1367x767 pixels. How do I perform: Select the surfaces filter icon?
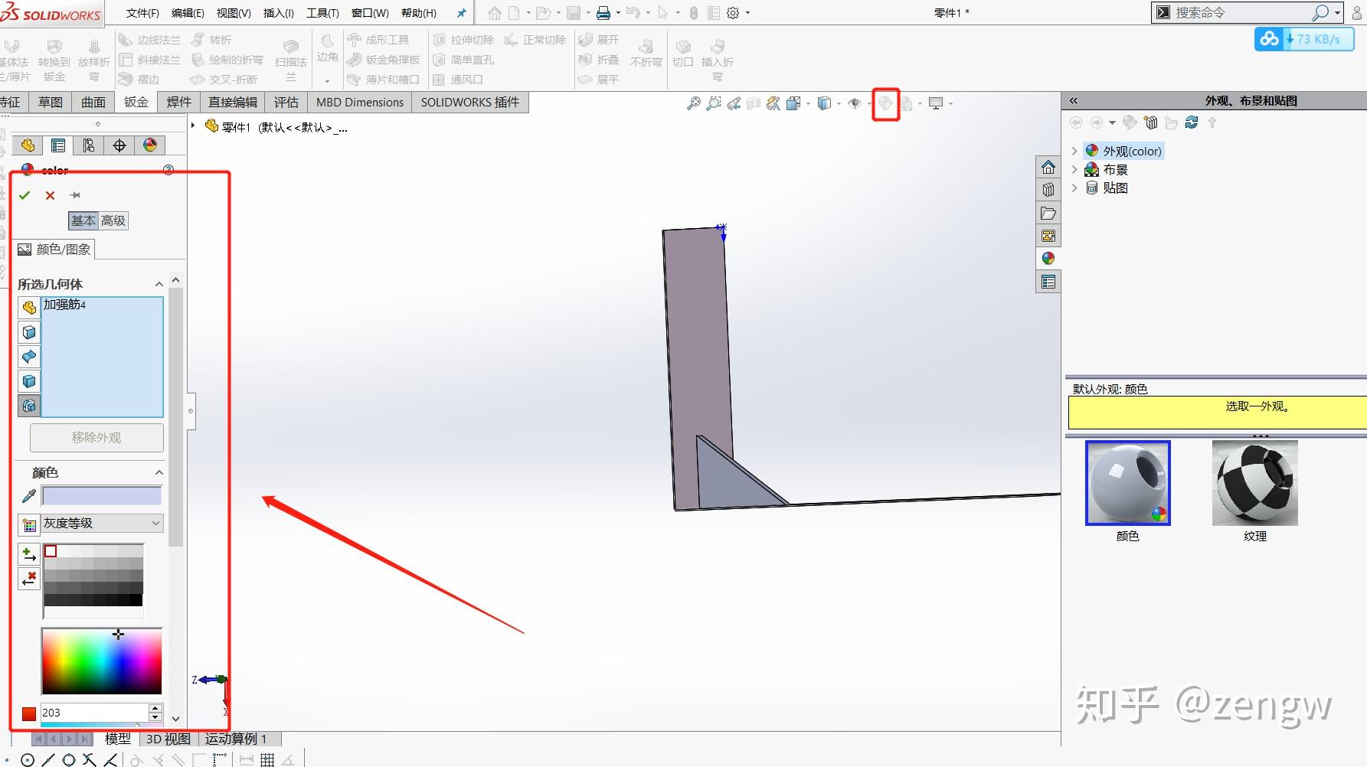click(x=29, y=357)
